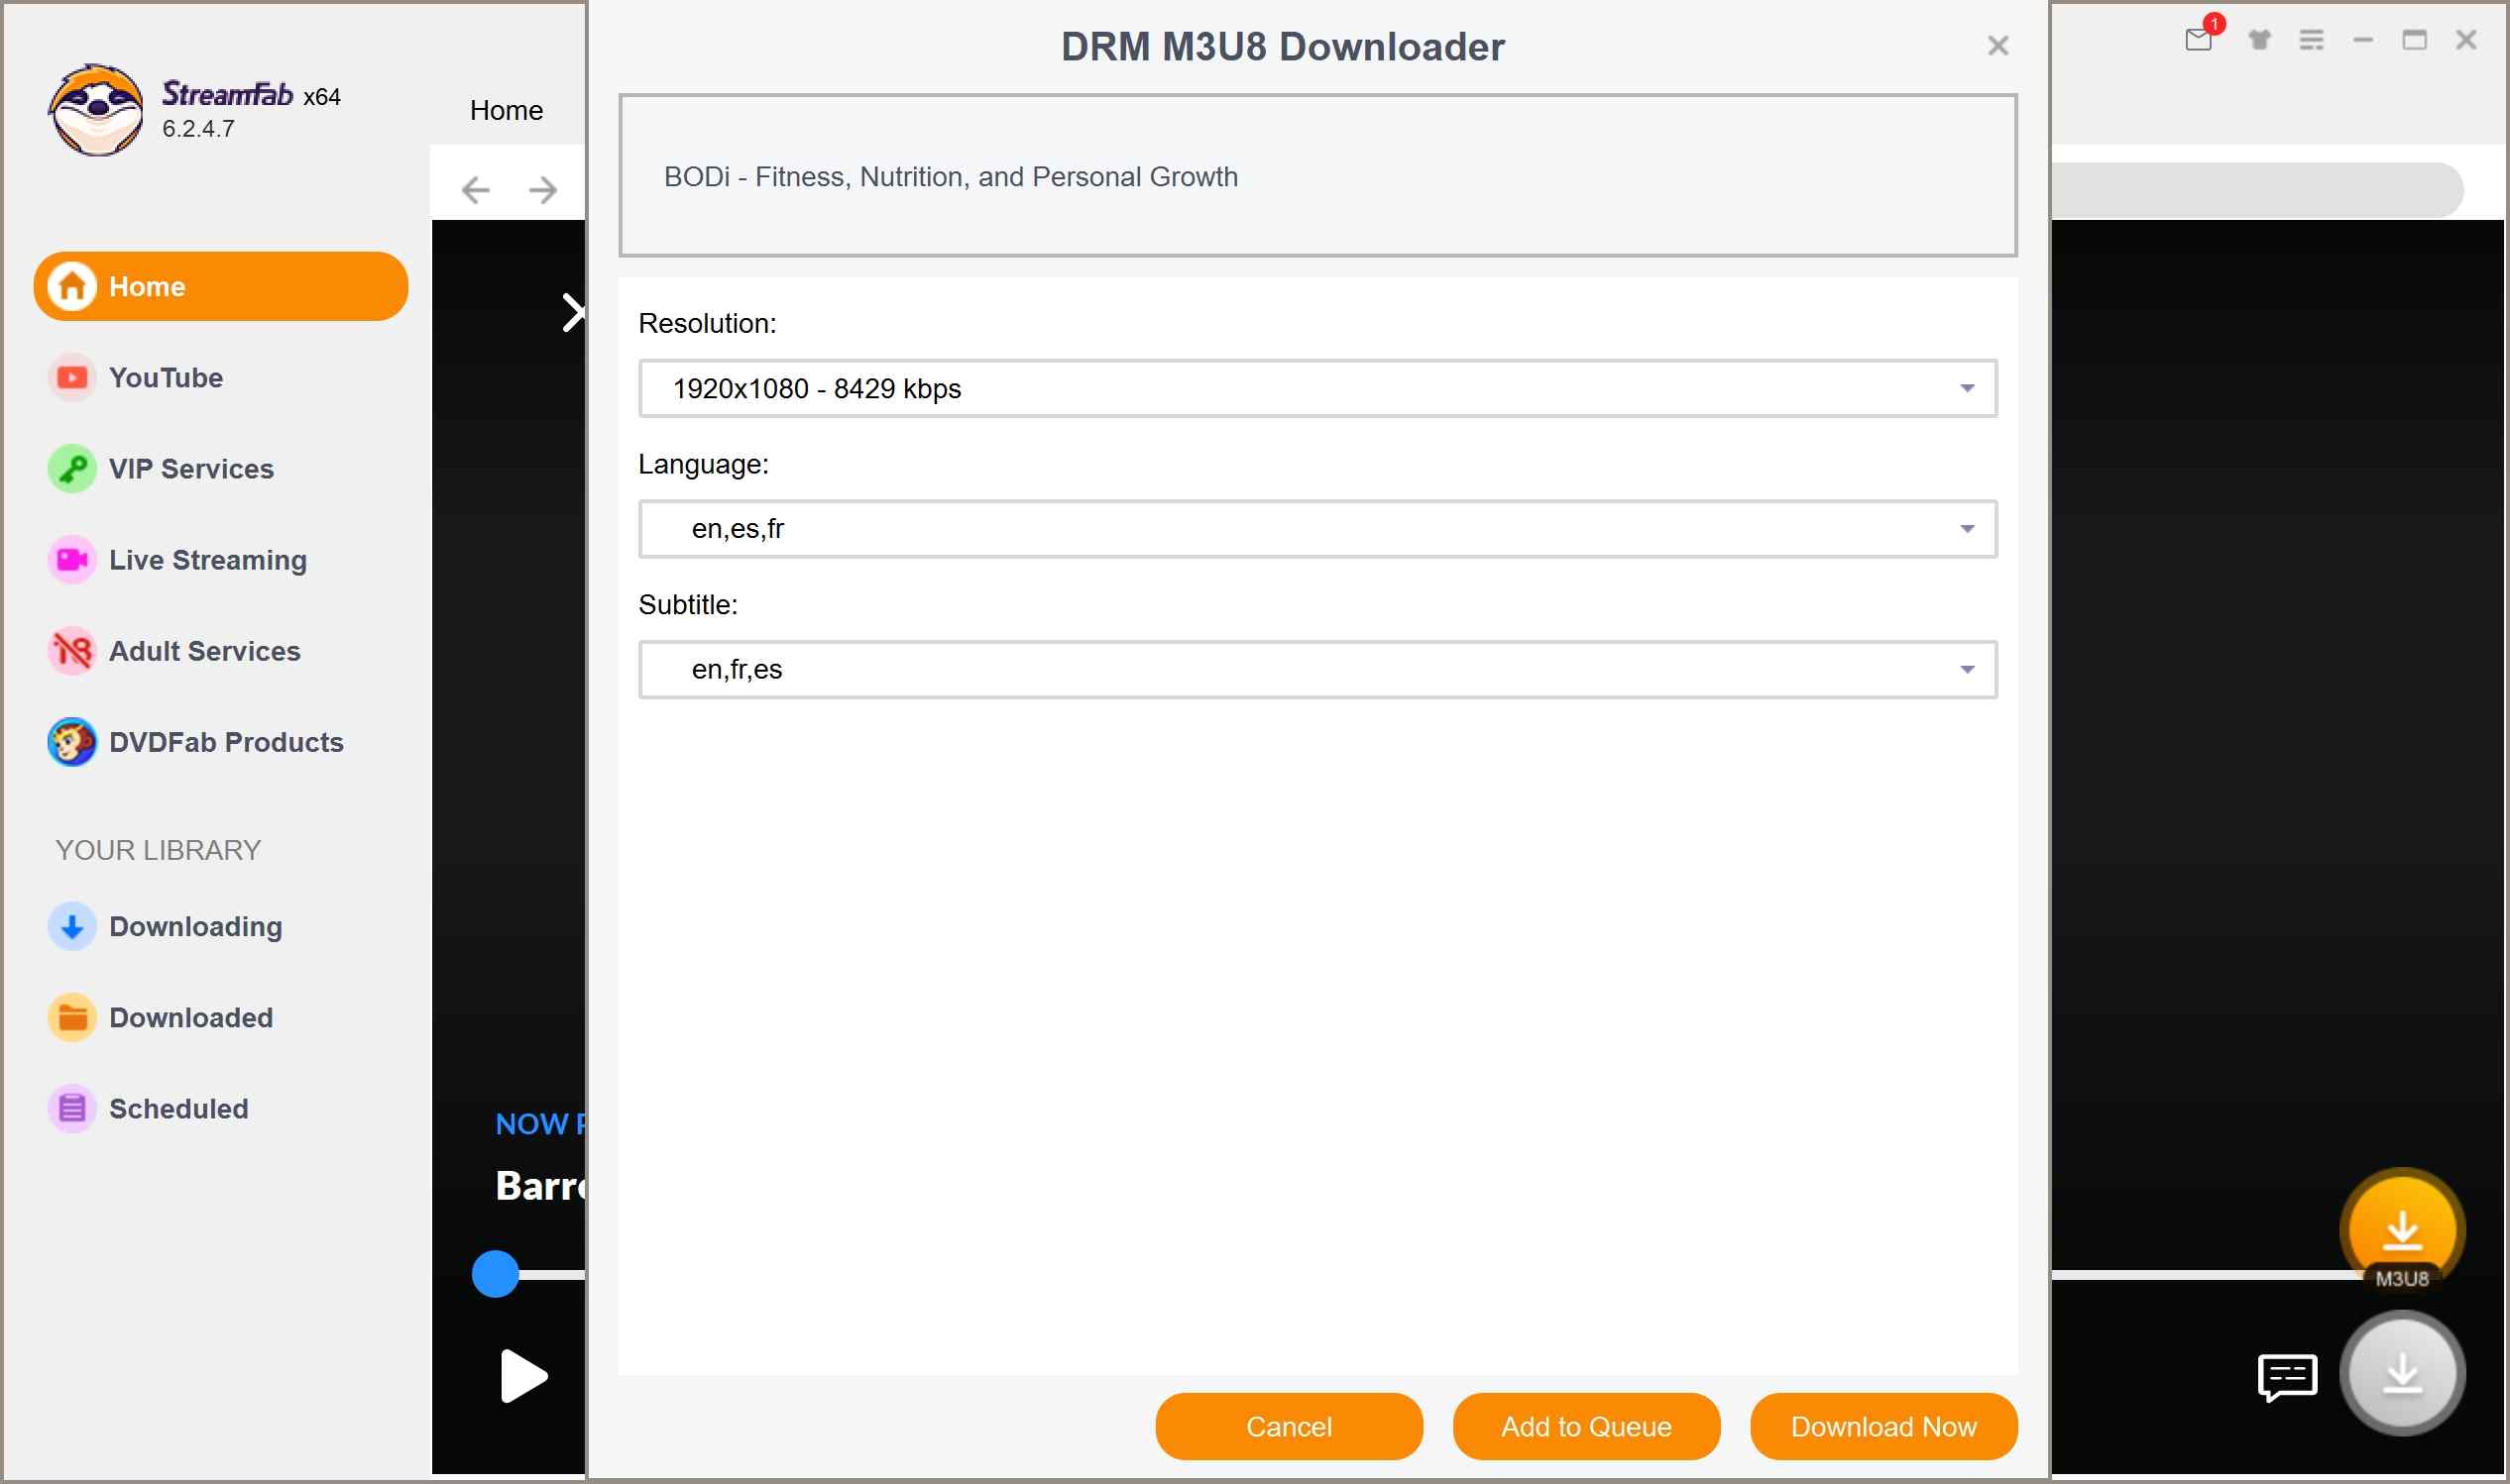Viewport: 2510px width, 1484px height.
Task: Click the orange Downloaded folder icon
Action: pyautogui.click(x=72, y=1018)
